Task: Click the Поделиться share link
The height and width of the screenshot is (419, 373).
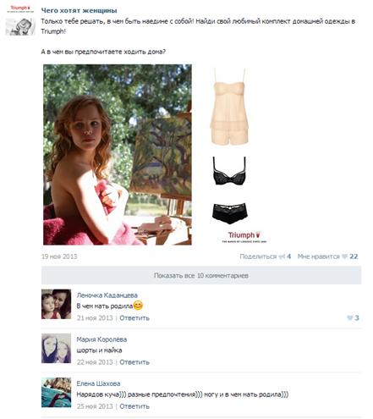Action: (258, 256)
